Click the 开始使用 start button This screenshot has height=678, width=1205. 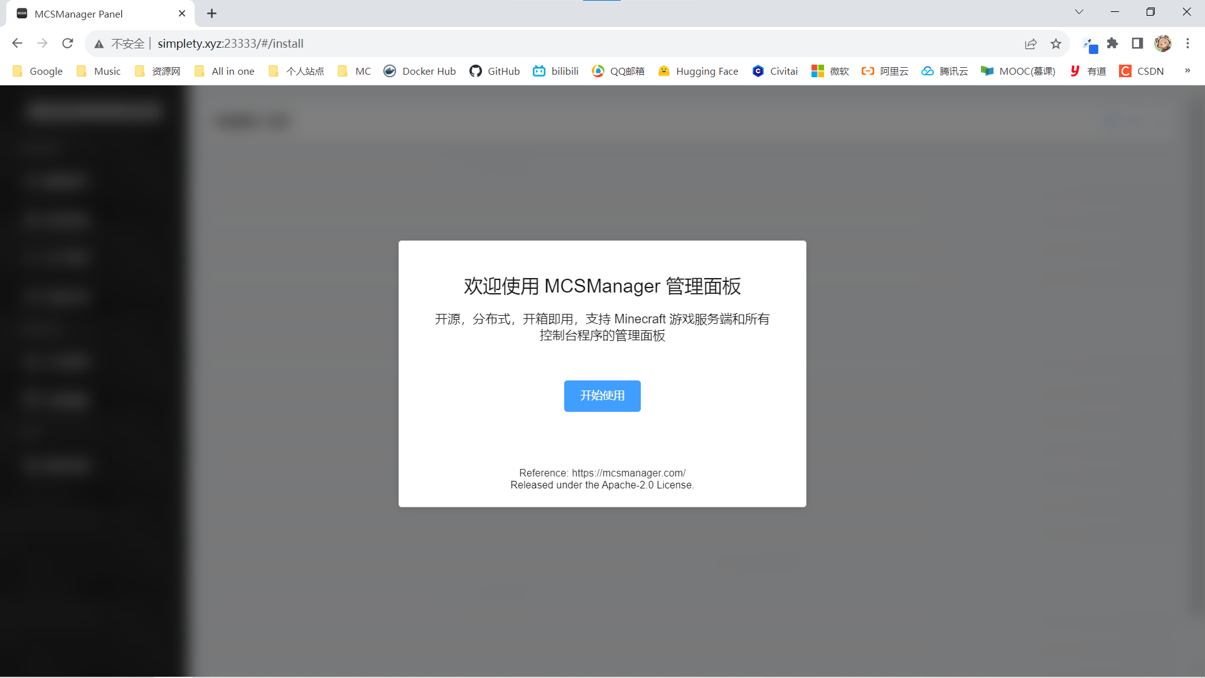coord(602,395)
